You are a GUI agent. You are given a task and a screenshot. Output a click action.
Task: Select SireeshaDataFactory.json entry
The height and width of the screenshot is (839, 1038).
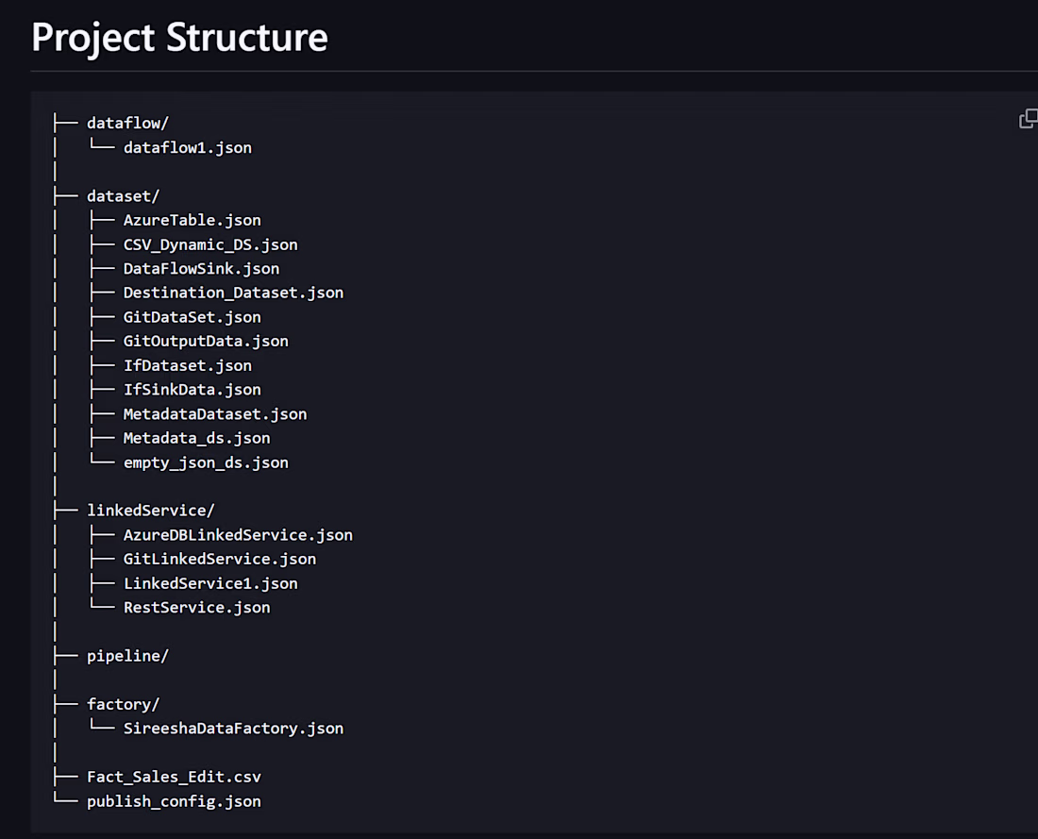[233, 729]
